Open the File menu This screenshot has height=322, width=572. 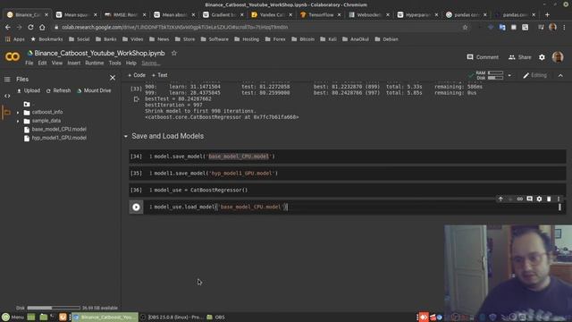29,64
